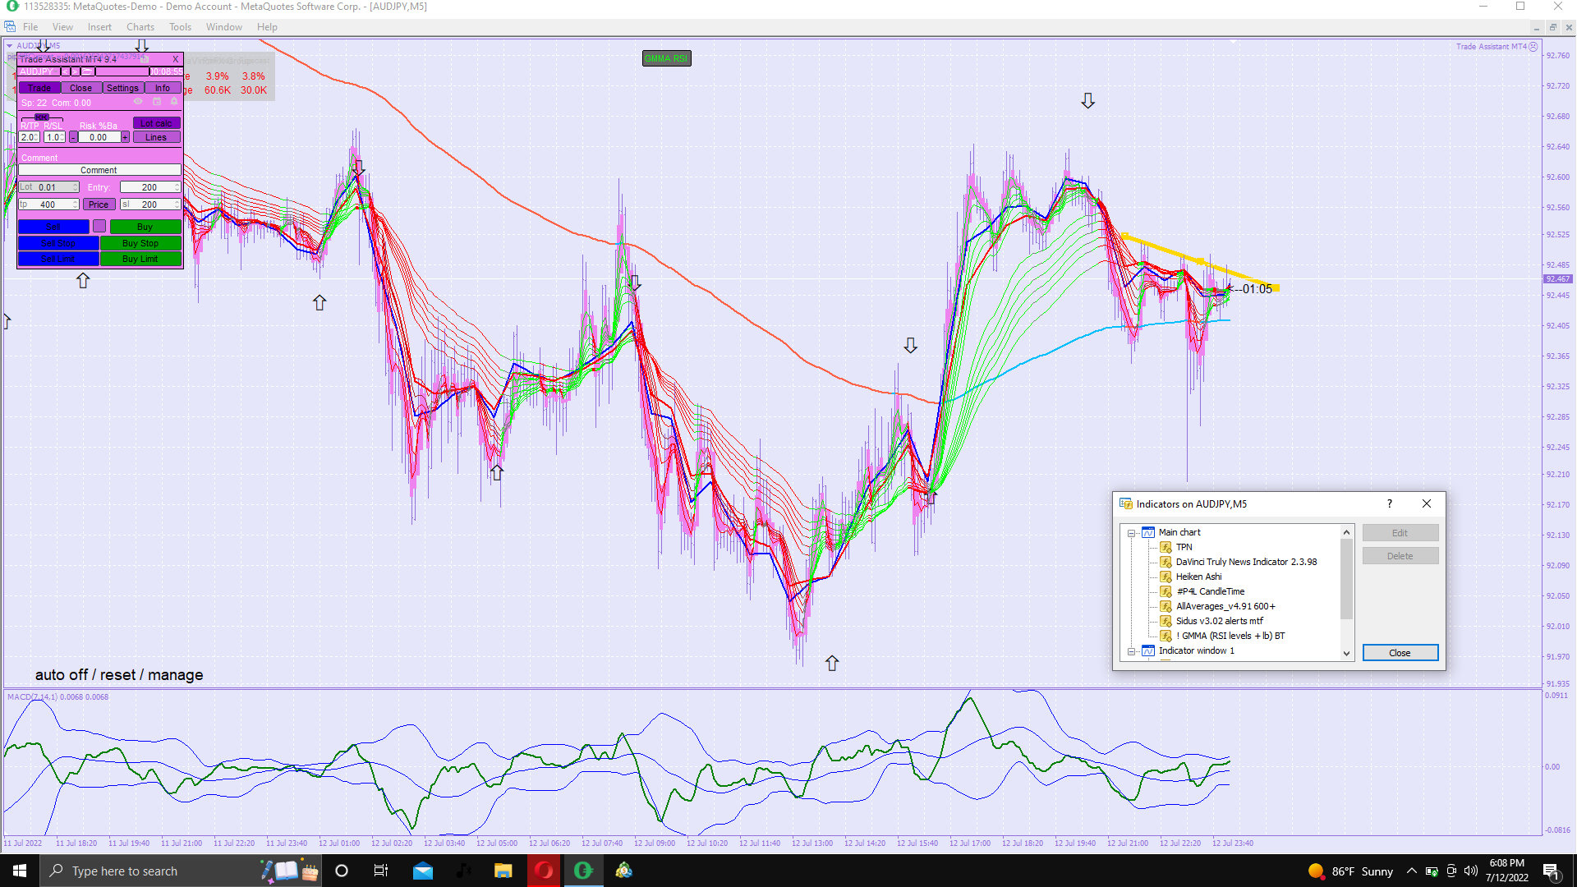Click the Comment input field
Viewport: 1577px width, 887px height.
(99, 170)
